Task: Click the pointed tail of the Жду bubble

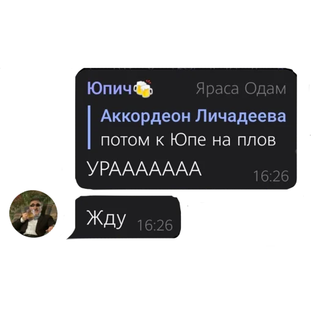Action: [71, 235]
